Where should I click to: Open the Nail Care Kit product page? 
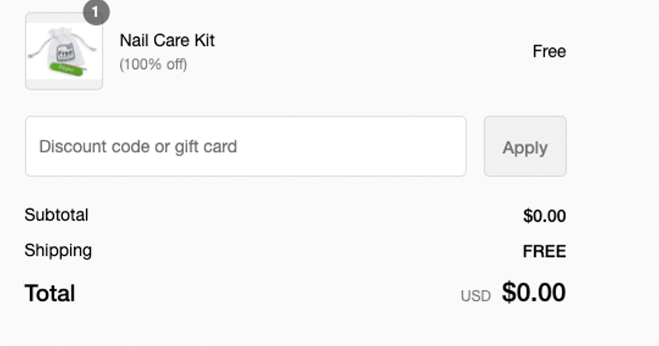click(167, 40)
